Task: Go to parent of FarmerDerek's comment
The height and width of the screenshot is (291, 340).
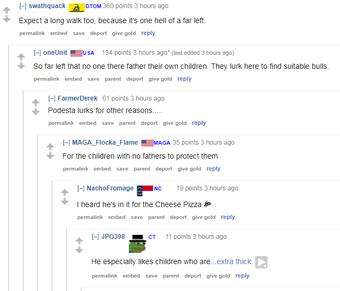Action: point(127,123)
